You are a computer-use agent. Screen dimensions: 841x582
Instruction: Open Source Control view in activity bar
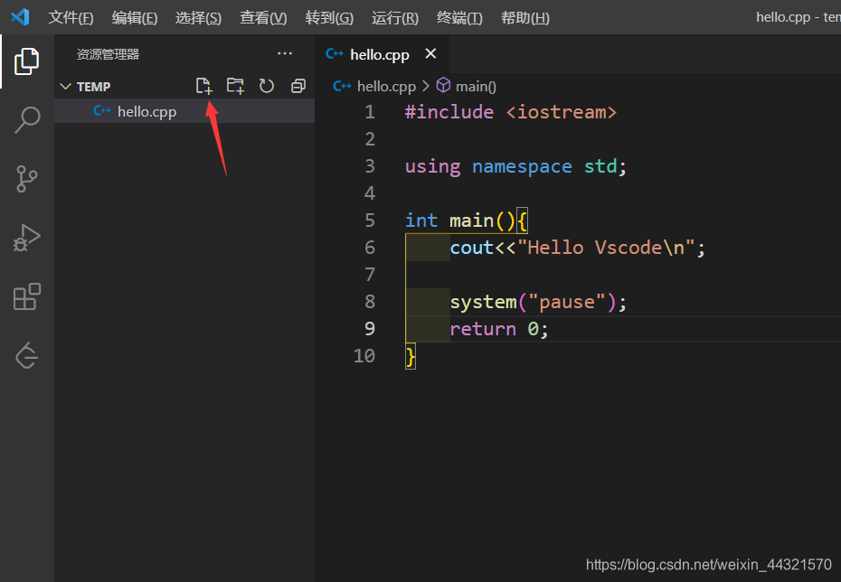coord(26,178)
